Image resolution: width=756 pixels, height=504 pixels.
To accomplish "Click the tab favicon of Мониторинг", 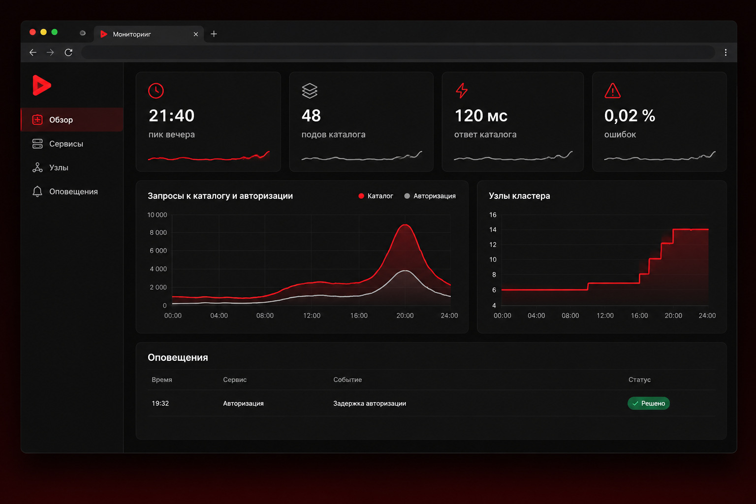I will 104,34.
